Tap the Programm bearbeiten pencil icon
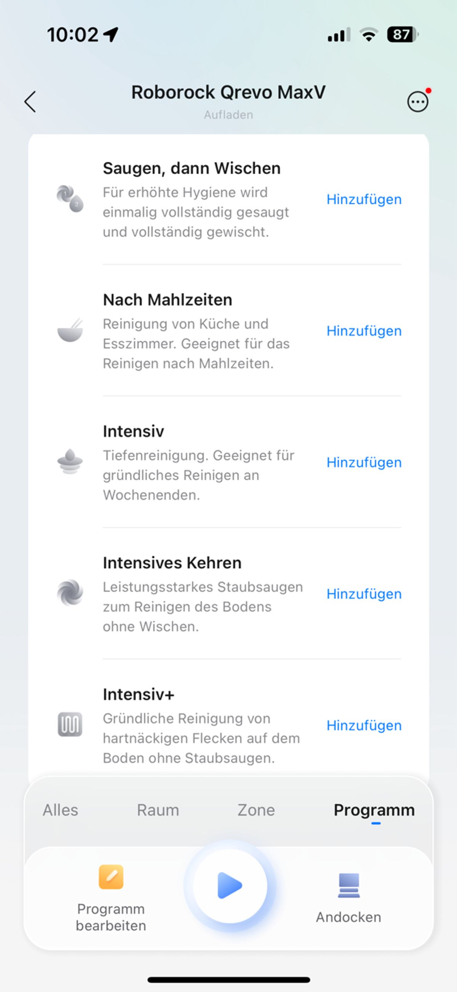The height and width of the screenshot is (992, 457). click(x=111, y=877)
